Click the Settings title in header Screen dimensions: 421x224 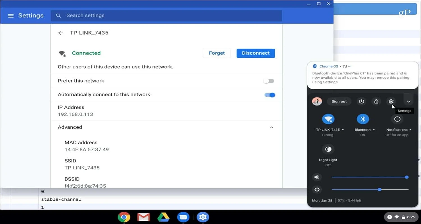(31, 16)
